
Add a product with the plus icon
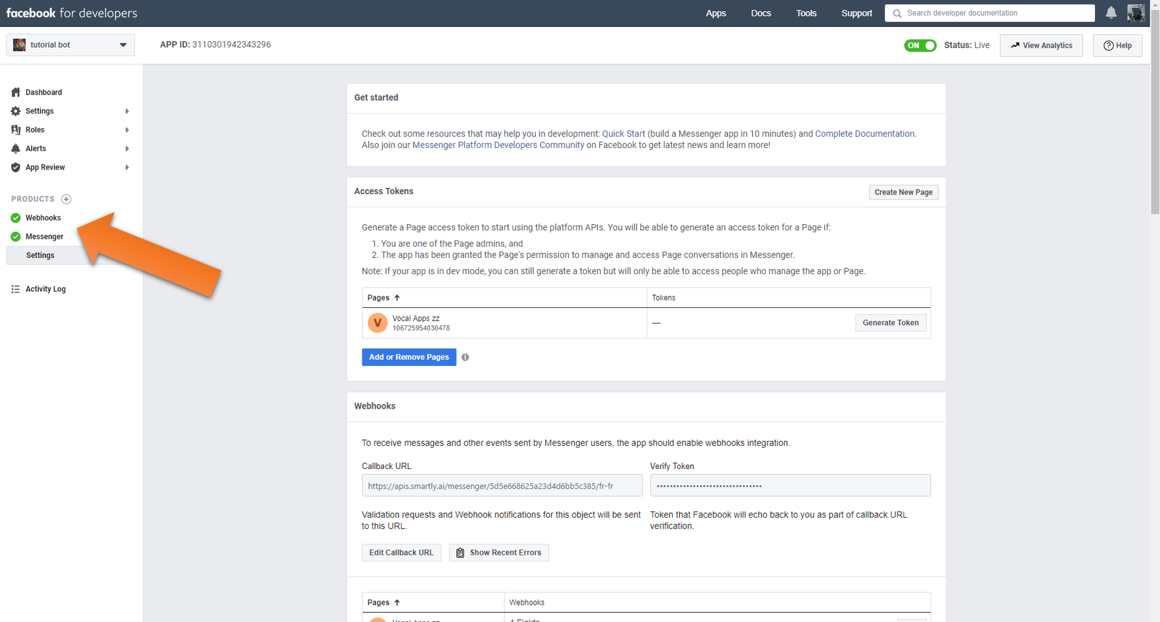66,199
